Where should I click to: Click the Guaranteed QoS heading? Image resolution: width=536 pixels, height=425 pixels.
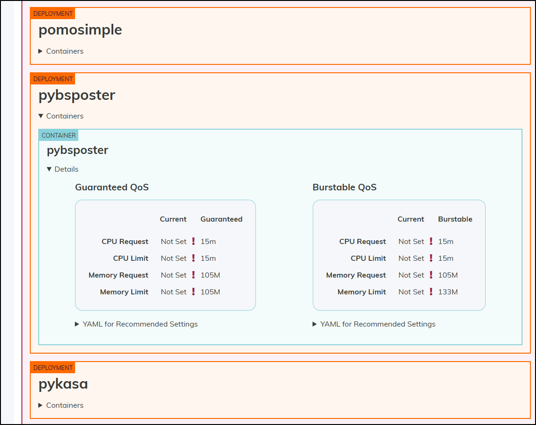pyautogui.click(x=112, y=188)
